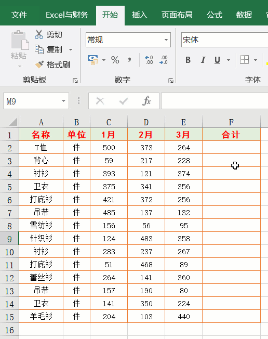Cancel formula entry with the X
Image resolution: width=268 pixels, height=339 pixels.
(100, 101)
